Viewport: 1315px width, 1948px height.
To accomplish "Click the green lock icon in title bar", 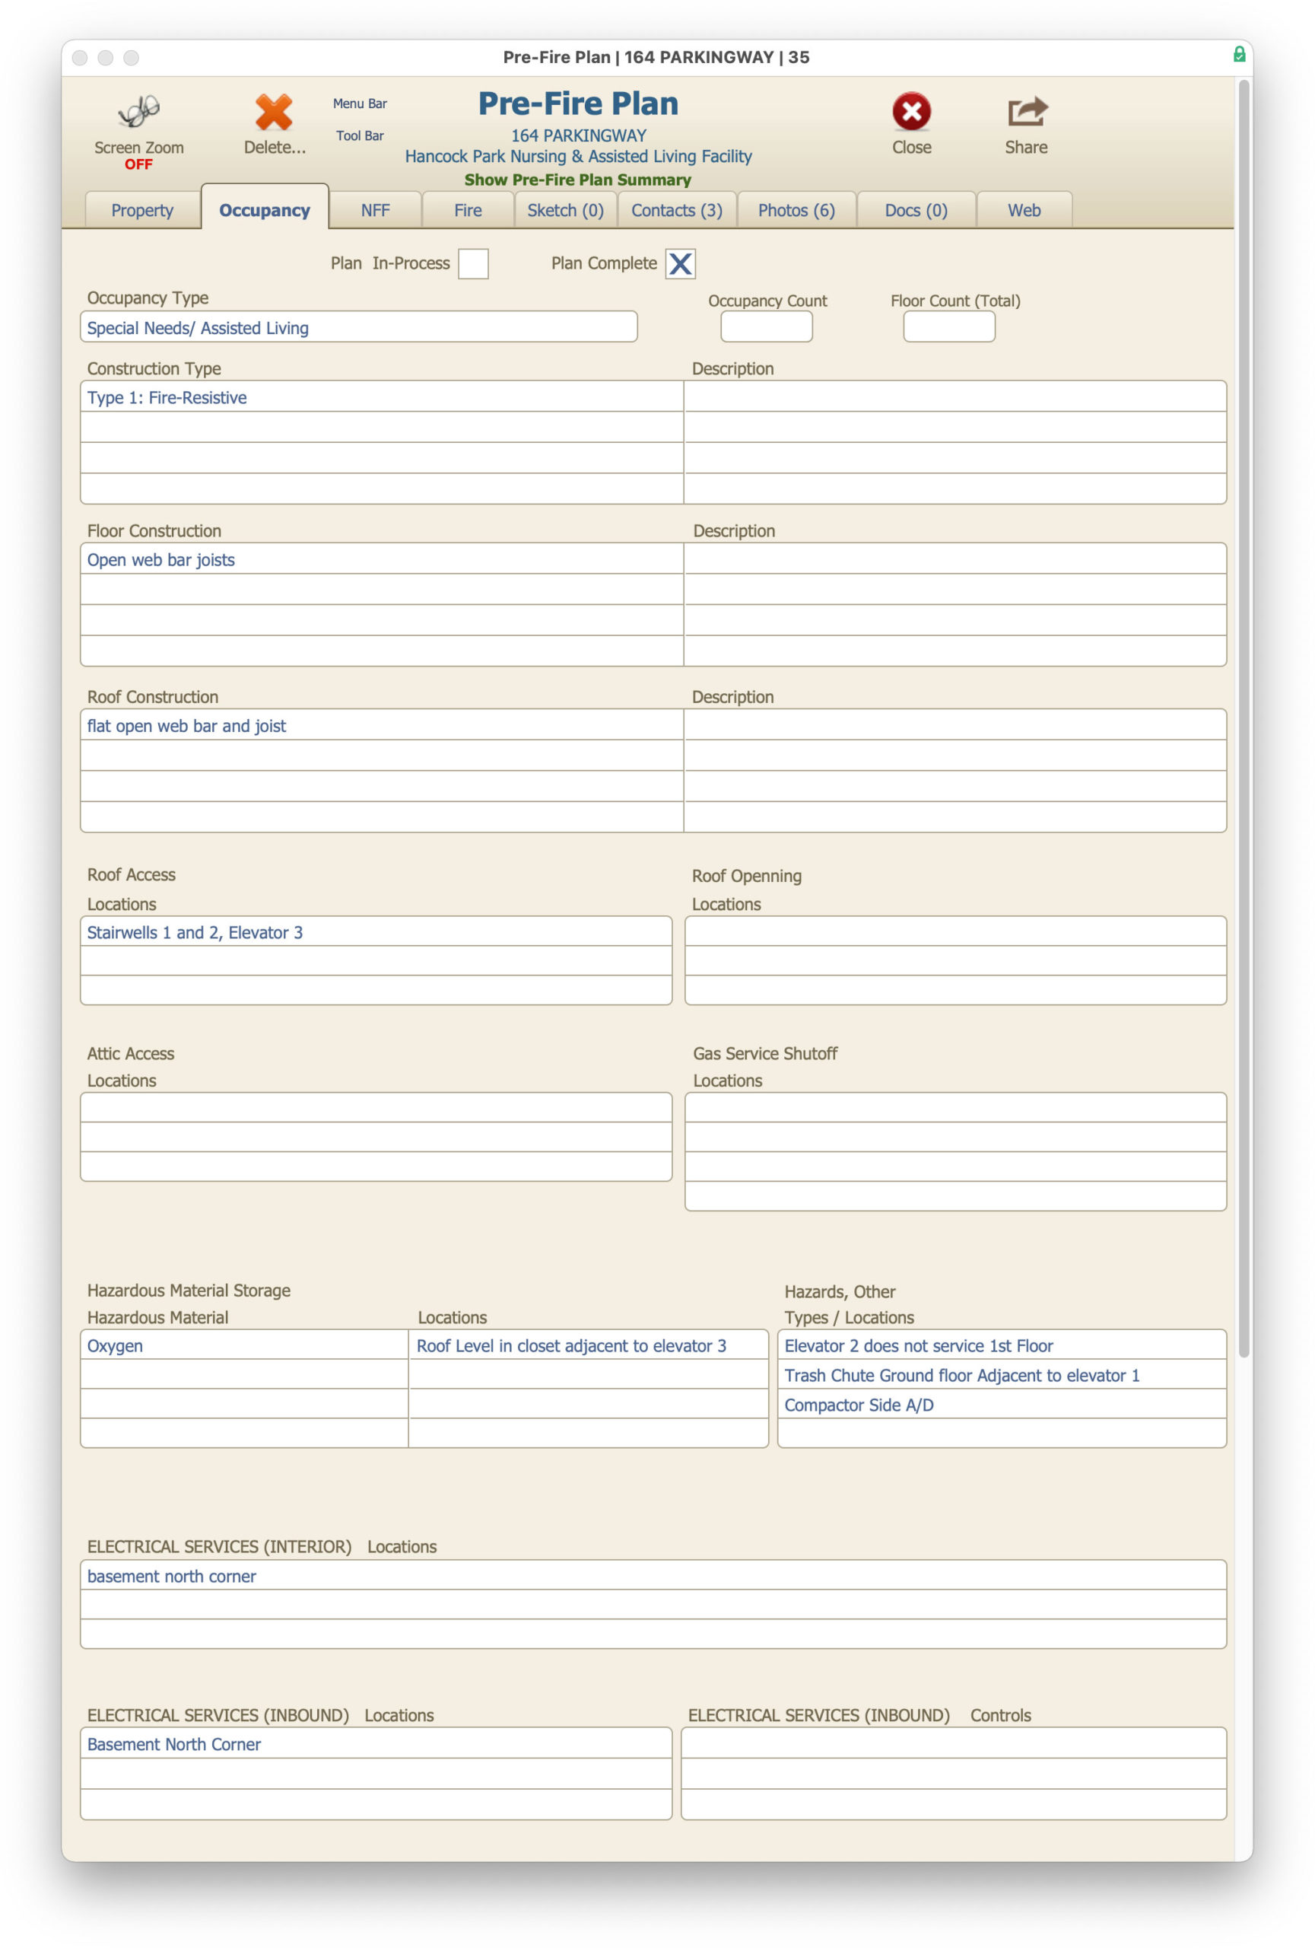I will tap(1239, 55).
